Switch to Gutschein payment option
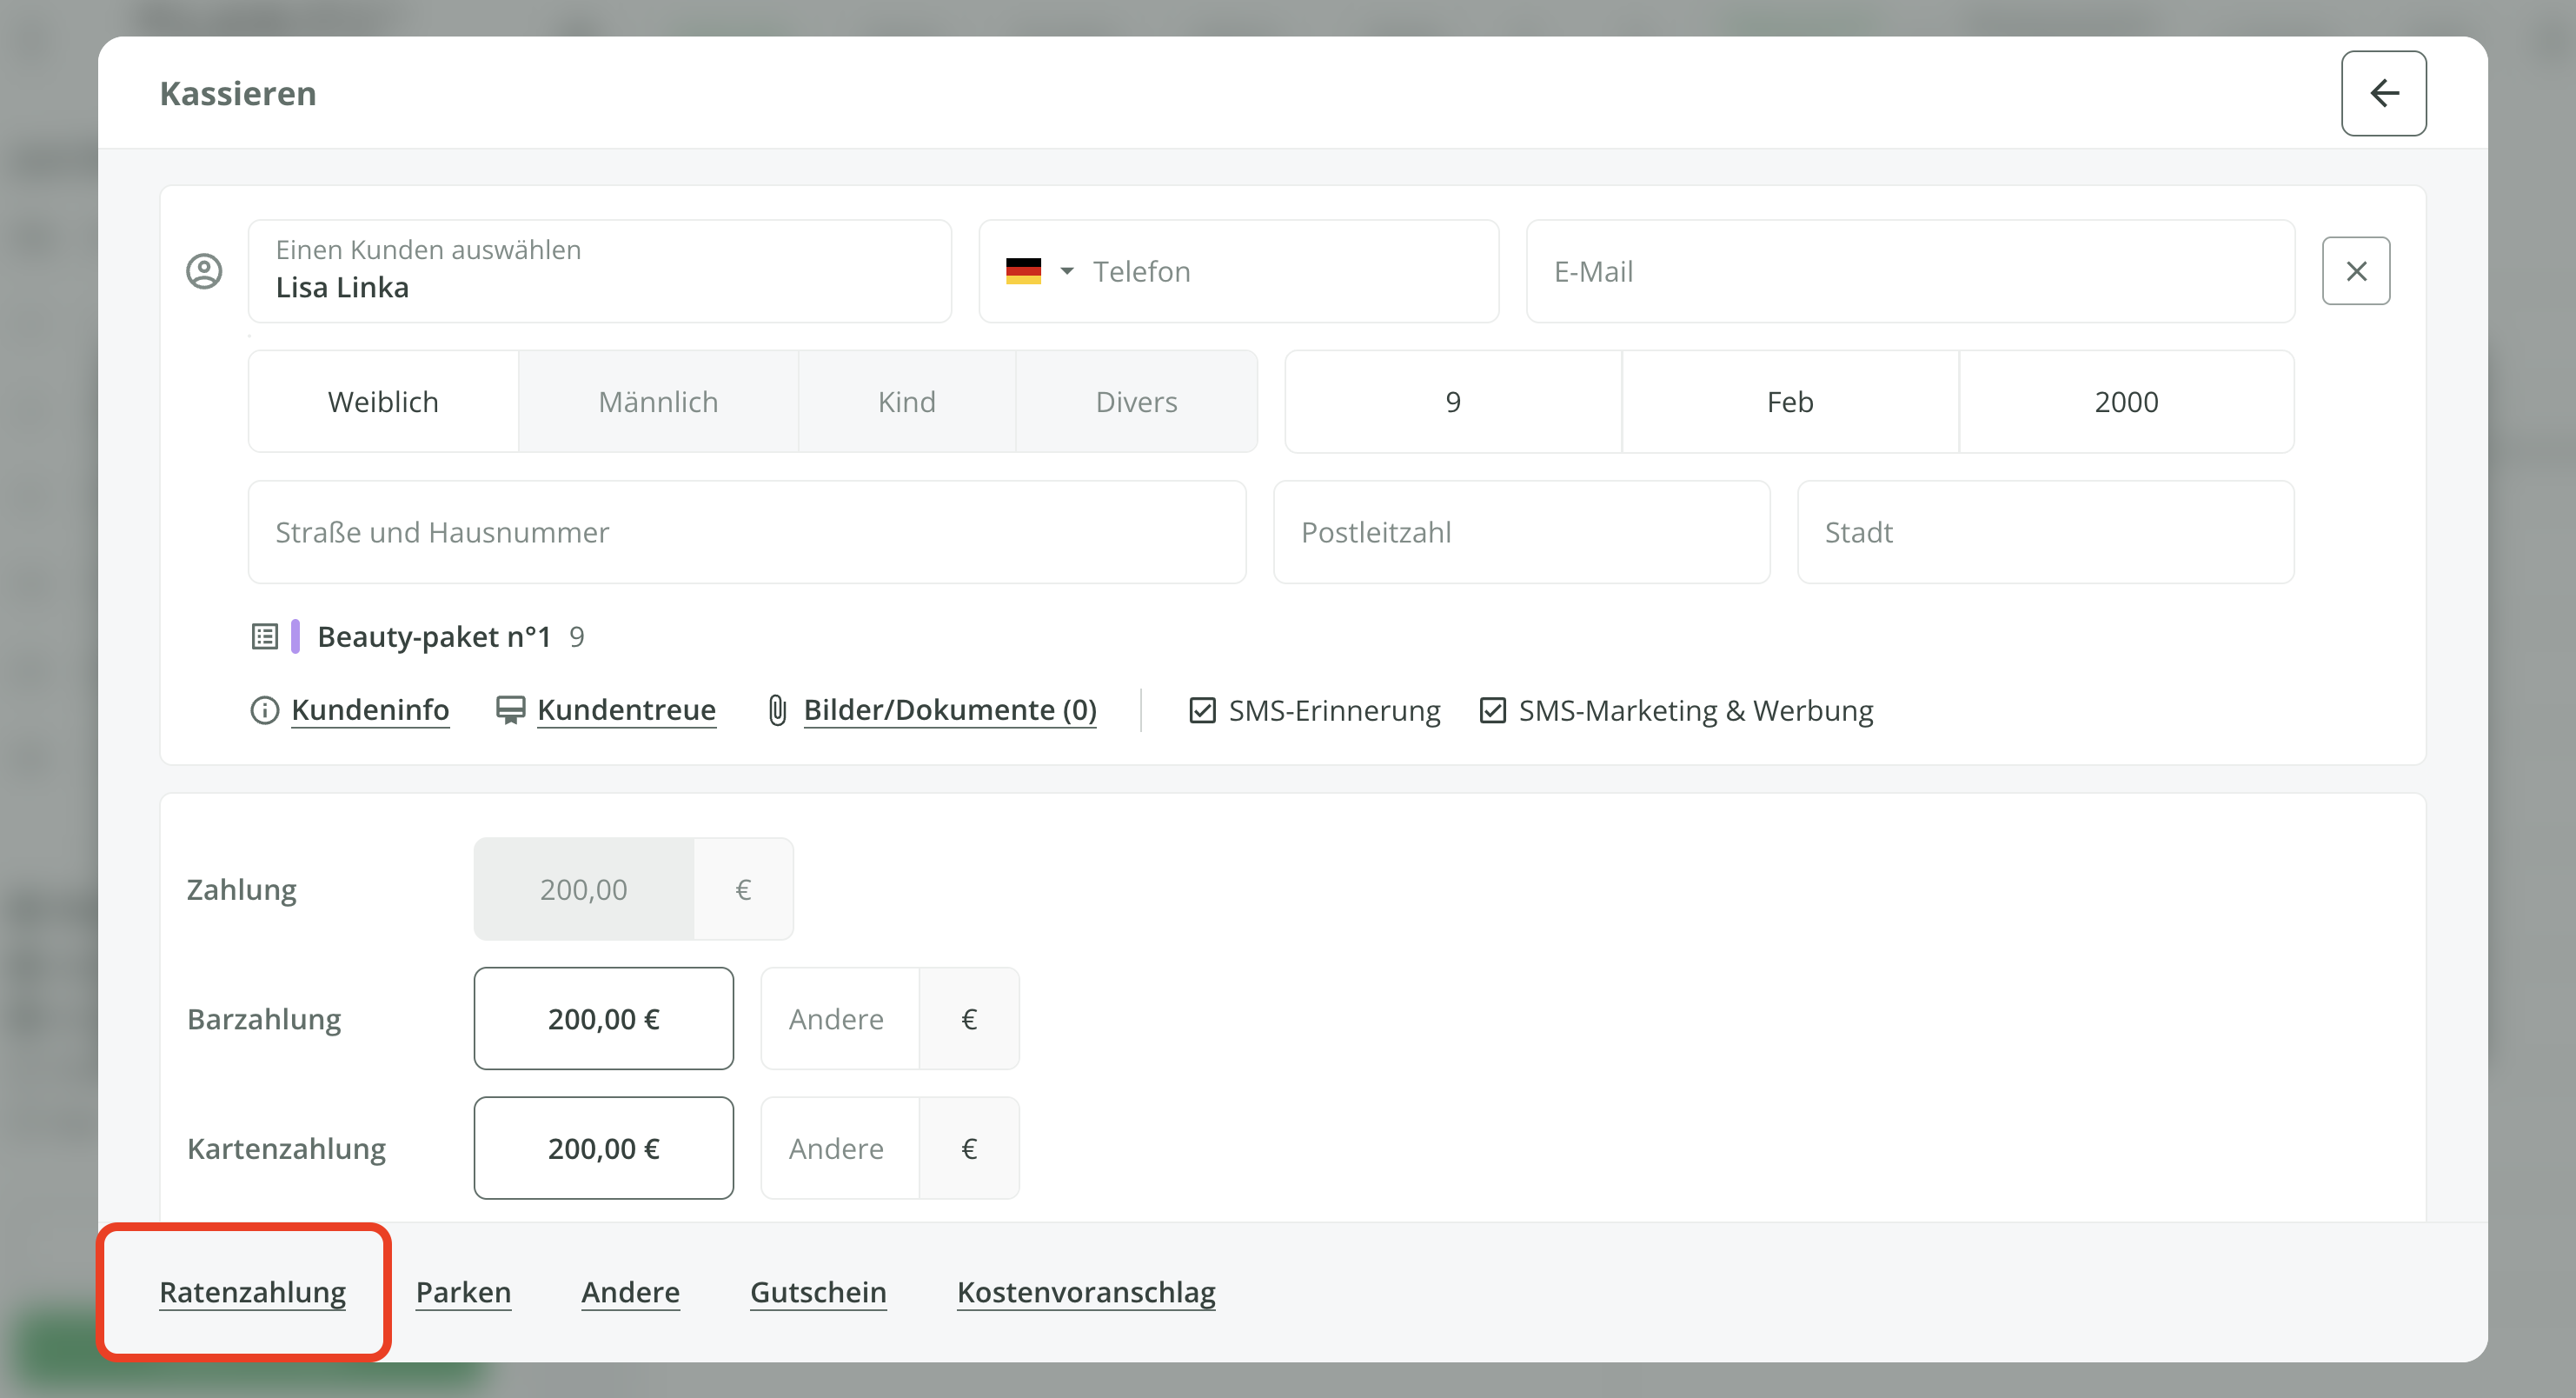 818,1292
